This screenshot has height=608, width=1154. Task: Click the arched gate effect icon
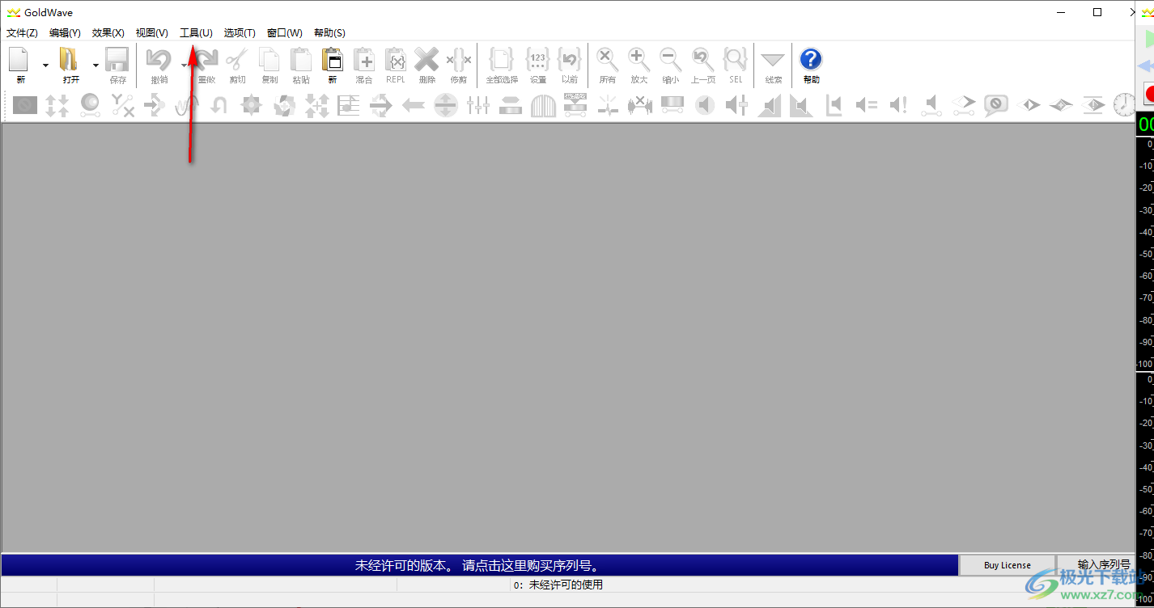(543, 105)
